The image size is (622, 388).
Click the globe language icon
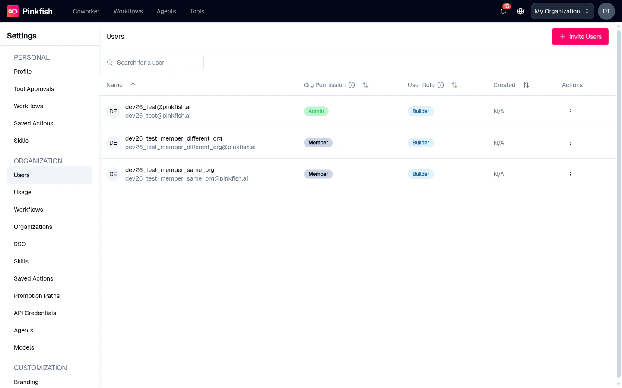point(520,11)
